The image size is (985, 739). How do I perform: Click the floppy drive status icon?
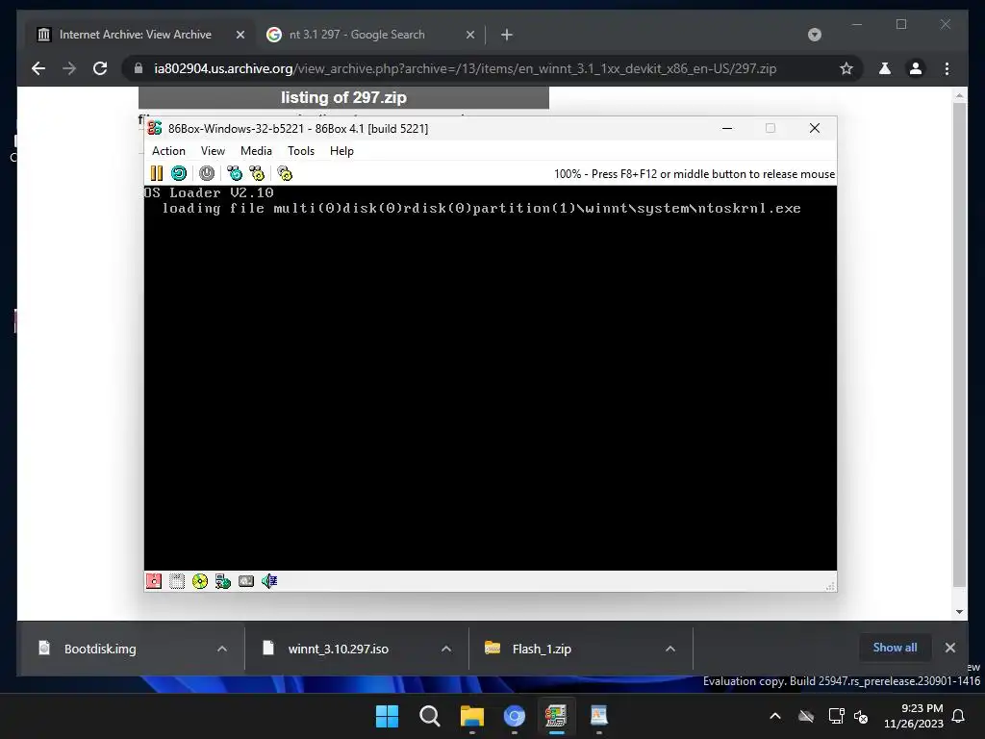[154, 581]
